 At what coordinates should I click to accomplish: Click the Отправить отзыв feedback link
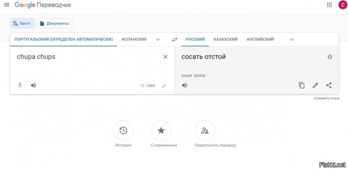(326, 98)
